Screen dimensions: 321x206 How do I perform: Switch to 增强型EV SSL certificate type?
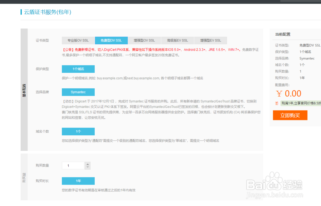click(x=211, y=40)
